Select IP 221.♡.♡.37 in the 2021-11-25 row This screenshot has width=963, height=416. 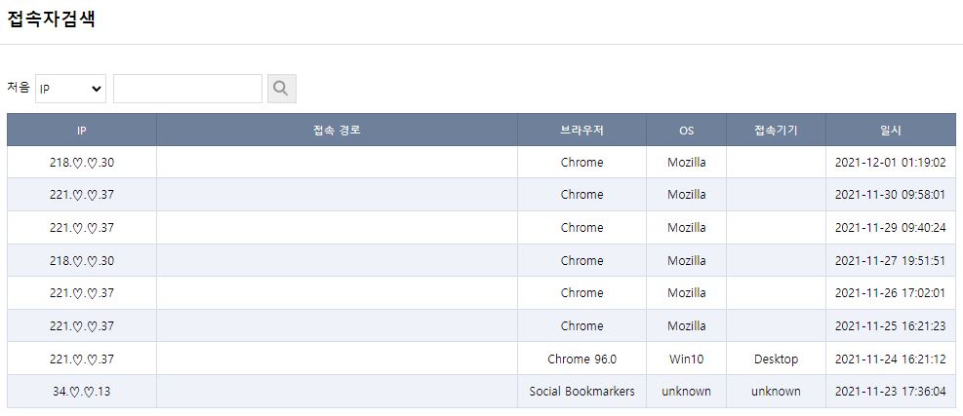(82, 325)
